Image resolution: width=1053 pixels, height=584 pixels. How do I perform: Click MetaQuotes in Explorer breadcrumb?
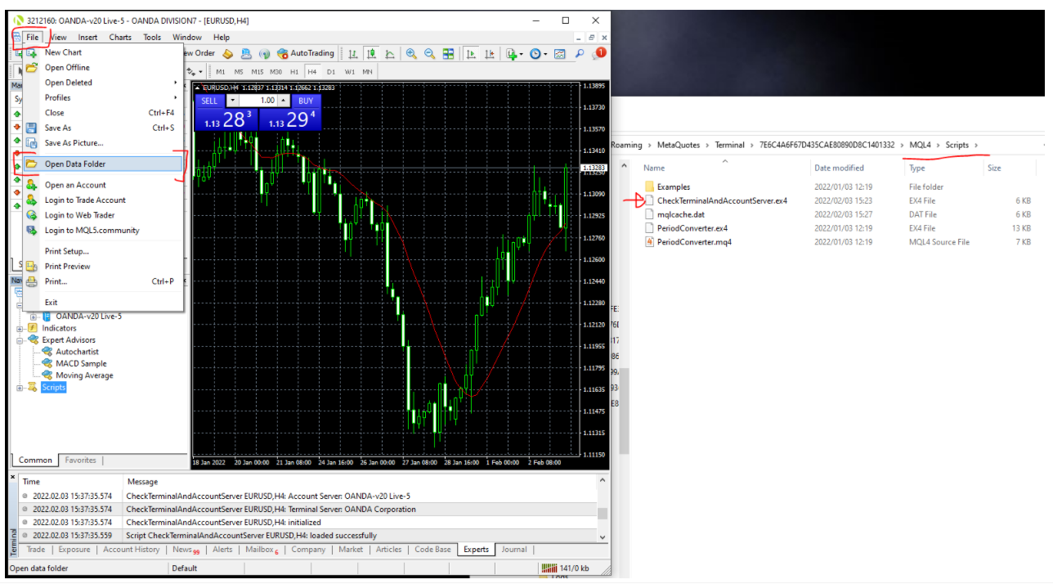(x=679, y=146)
